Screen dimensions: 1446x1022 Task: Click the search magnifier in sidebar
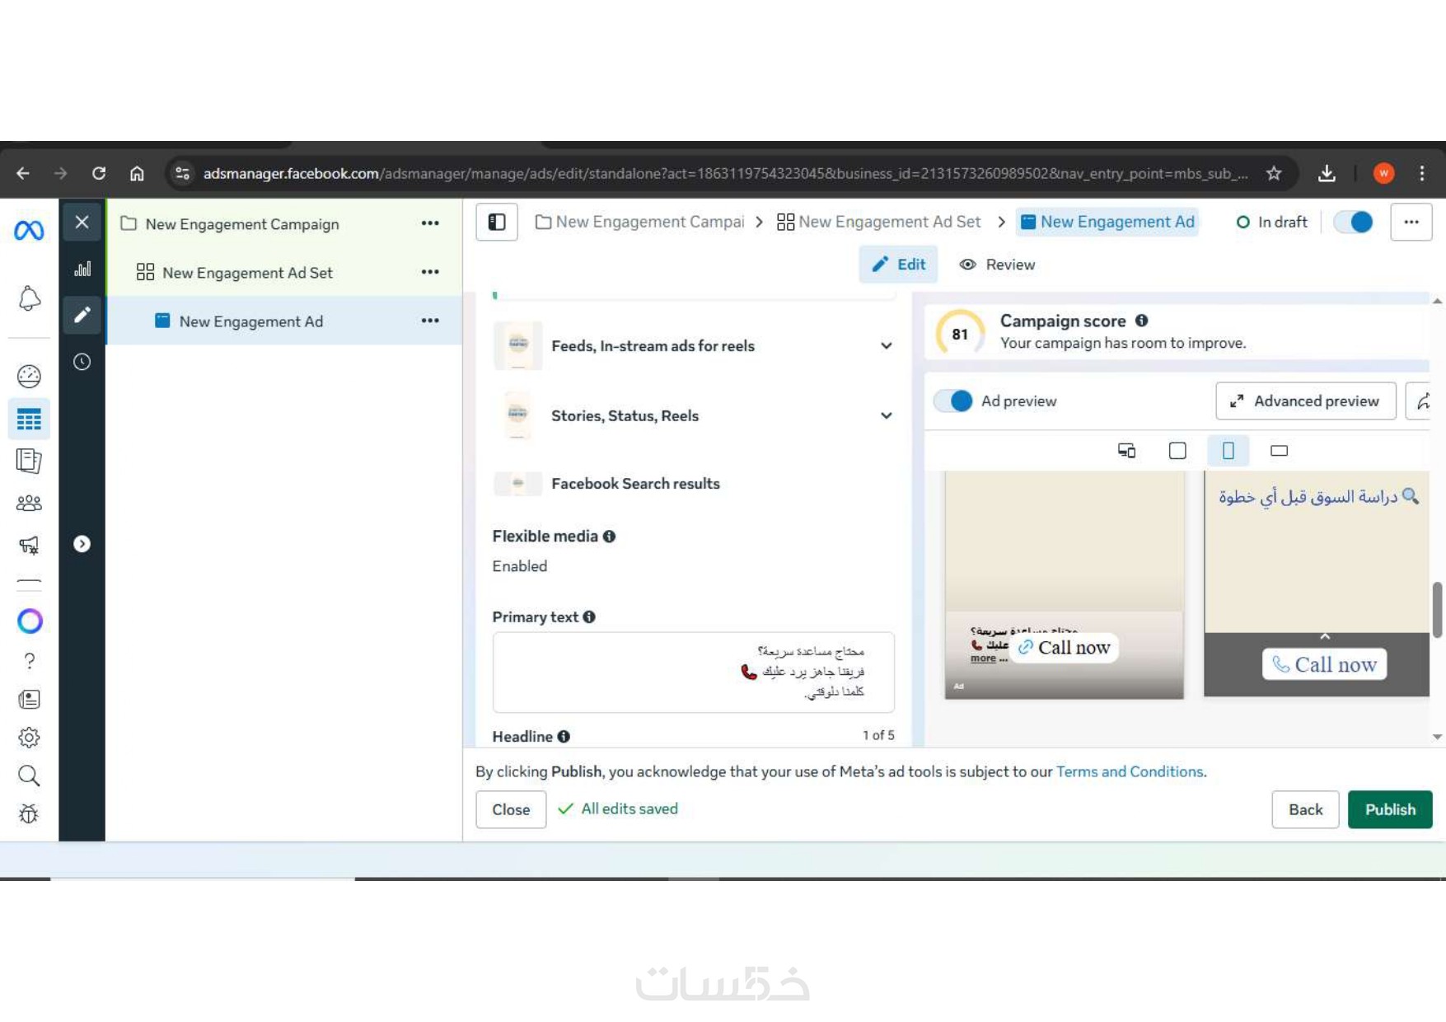click(x=29, y=775)
